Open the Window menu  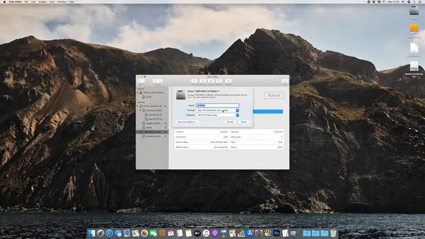coord(62,2)
